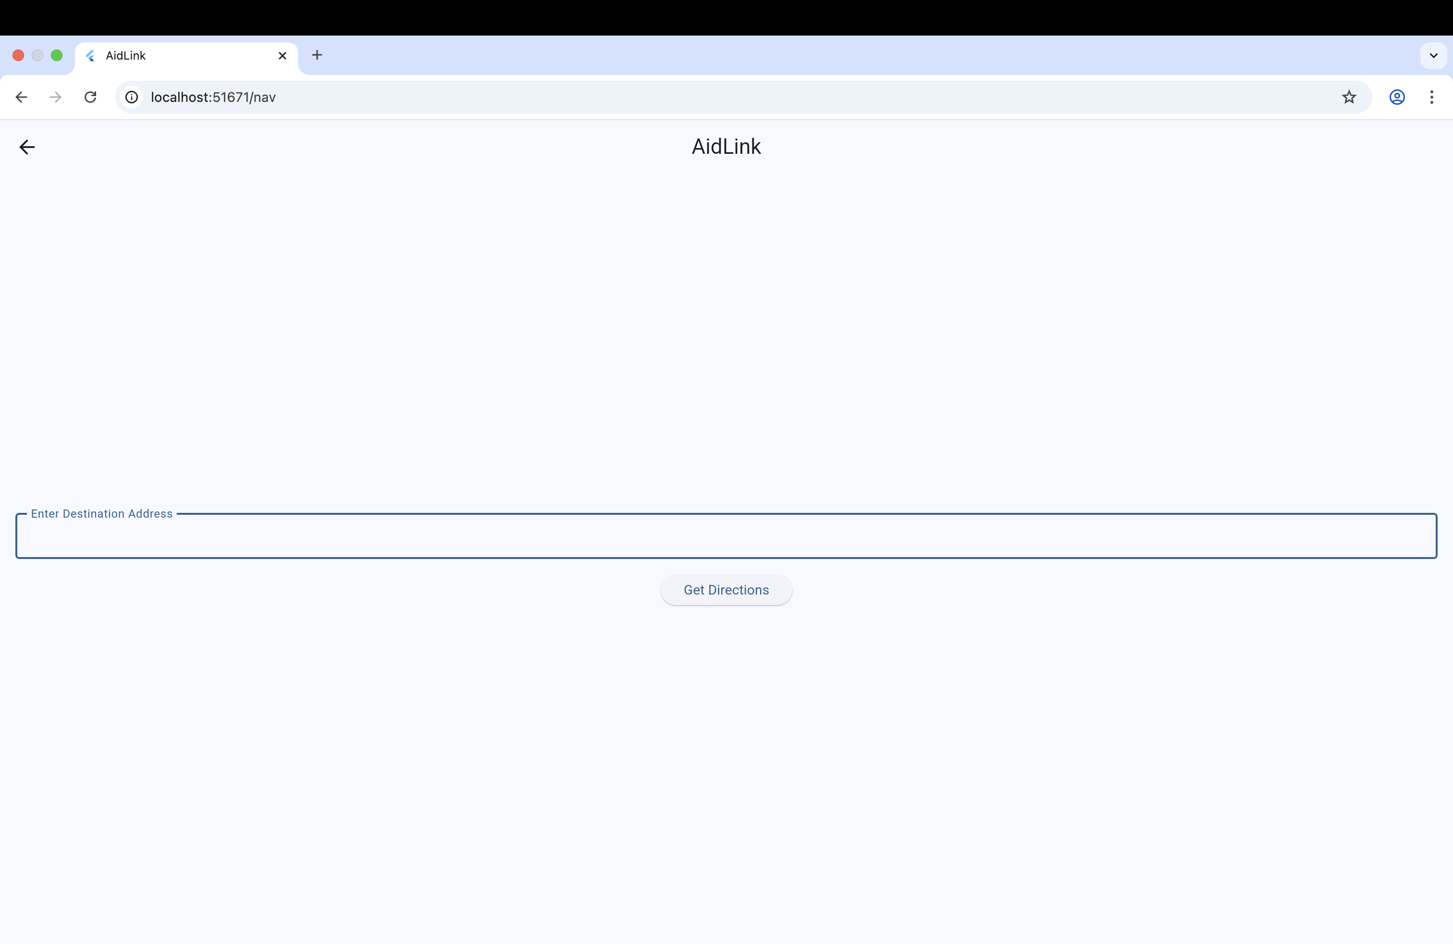Viewport: 1453px width, 944px height.
Task: Click the AidLink app back arrow
Action: click(x=27, y=147)
